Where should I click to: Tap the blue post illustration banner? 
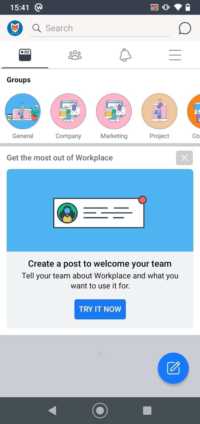[100, 210]
